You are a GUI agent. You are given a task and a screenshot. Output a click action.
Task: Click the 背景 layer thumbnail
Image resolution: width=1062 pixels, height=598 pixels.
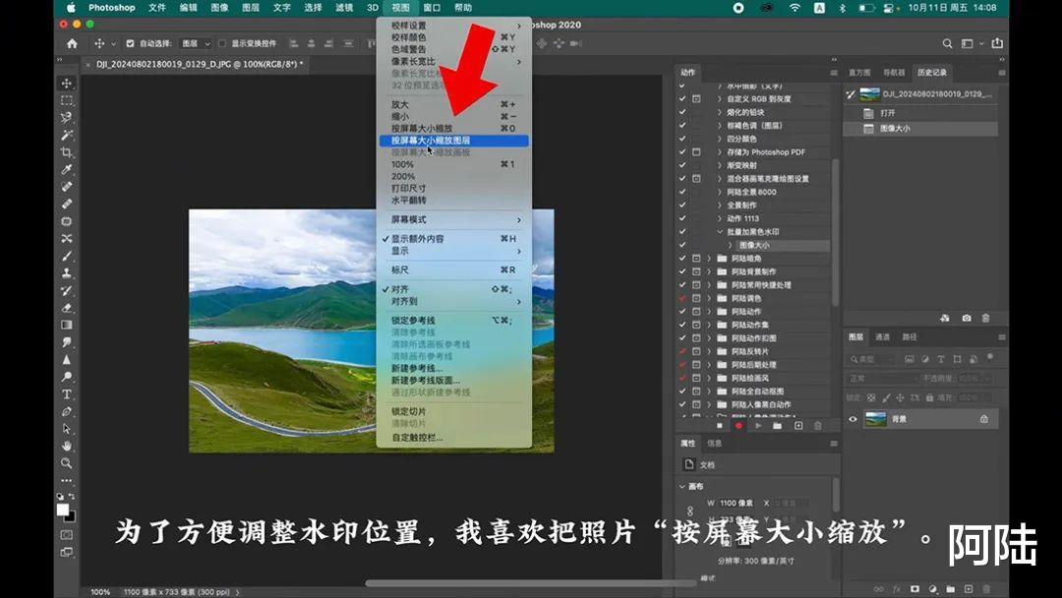(x=876, y=419)
